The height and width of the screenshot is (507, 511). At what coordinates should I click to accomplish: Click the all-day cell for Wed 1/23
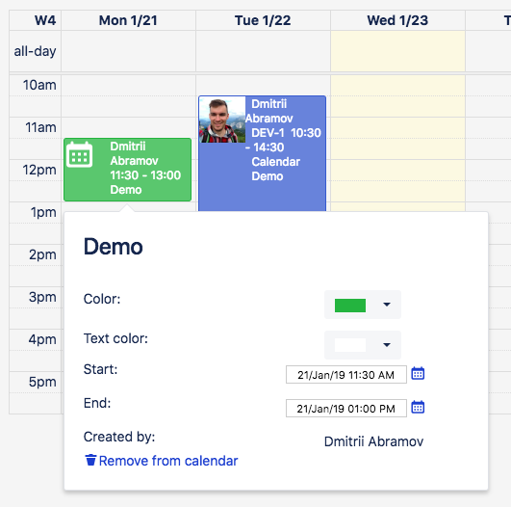click(397, 51)
